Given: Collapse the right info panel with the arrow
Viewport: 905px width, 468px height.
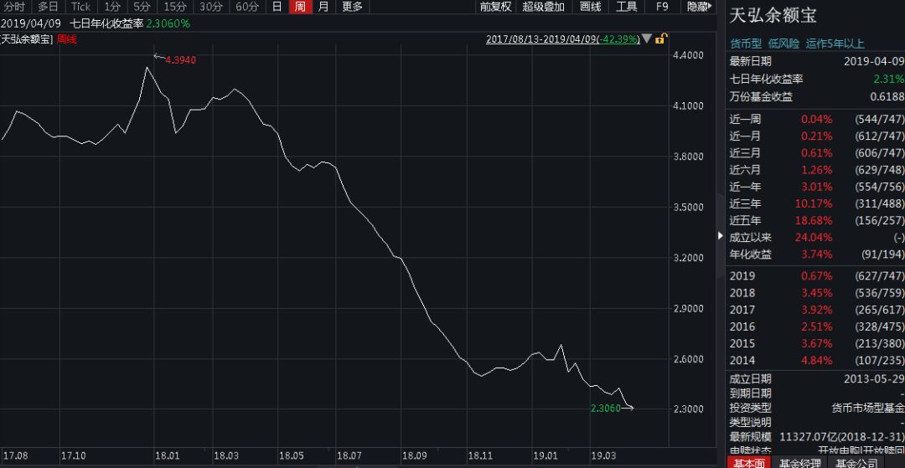Looking at the screenshot, I should (x=721, y=235).
